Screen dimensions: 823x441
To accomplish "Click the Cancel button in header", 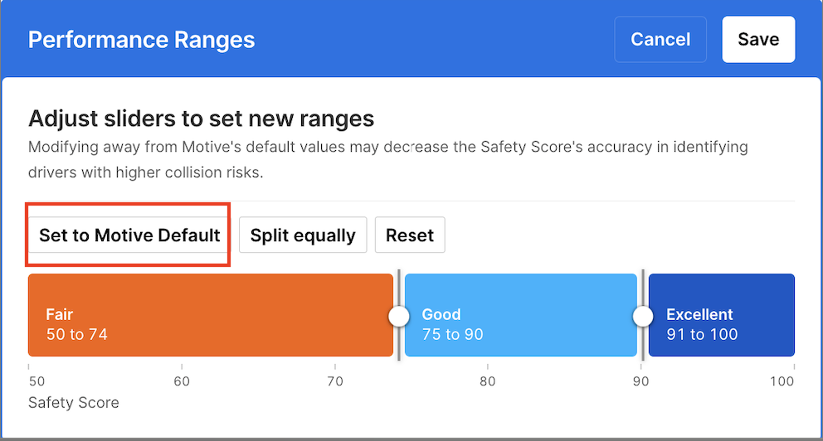I will [660, 39].
